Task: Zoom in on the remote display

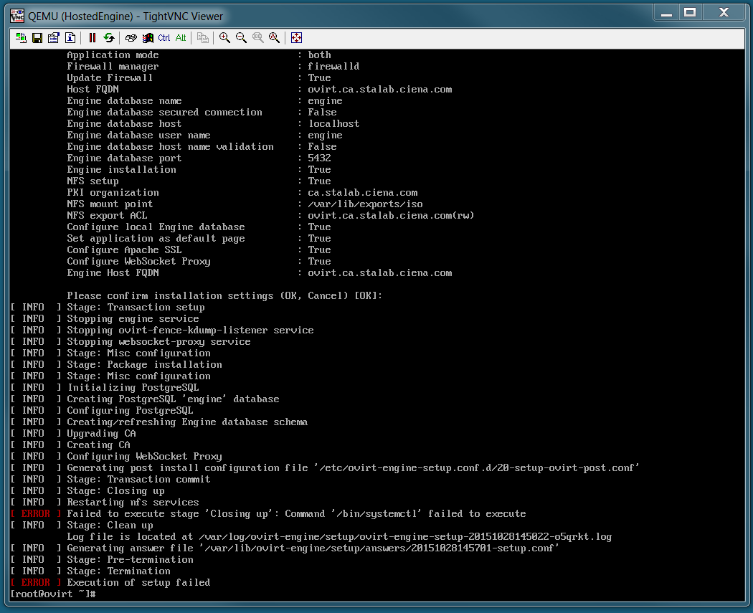Action: (x=225, y=38)
